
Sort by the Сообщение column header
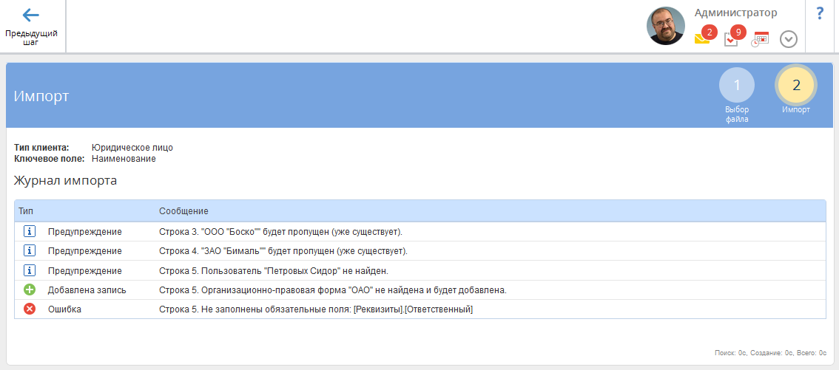[x=183, y=211]
